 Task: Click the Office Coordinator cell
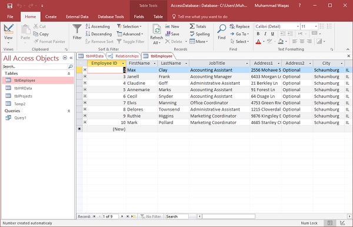(219, 103)
